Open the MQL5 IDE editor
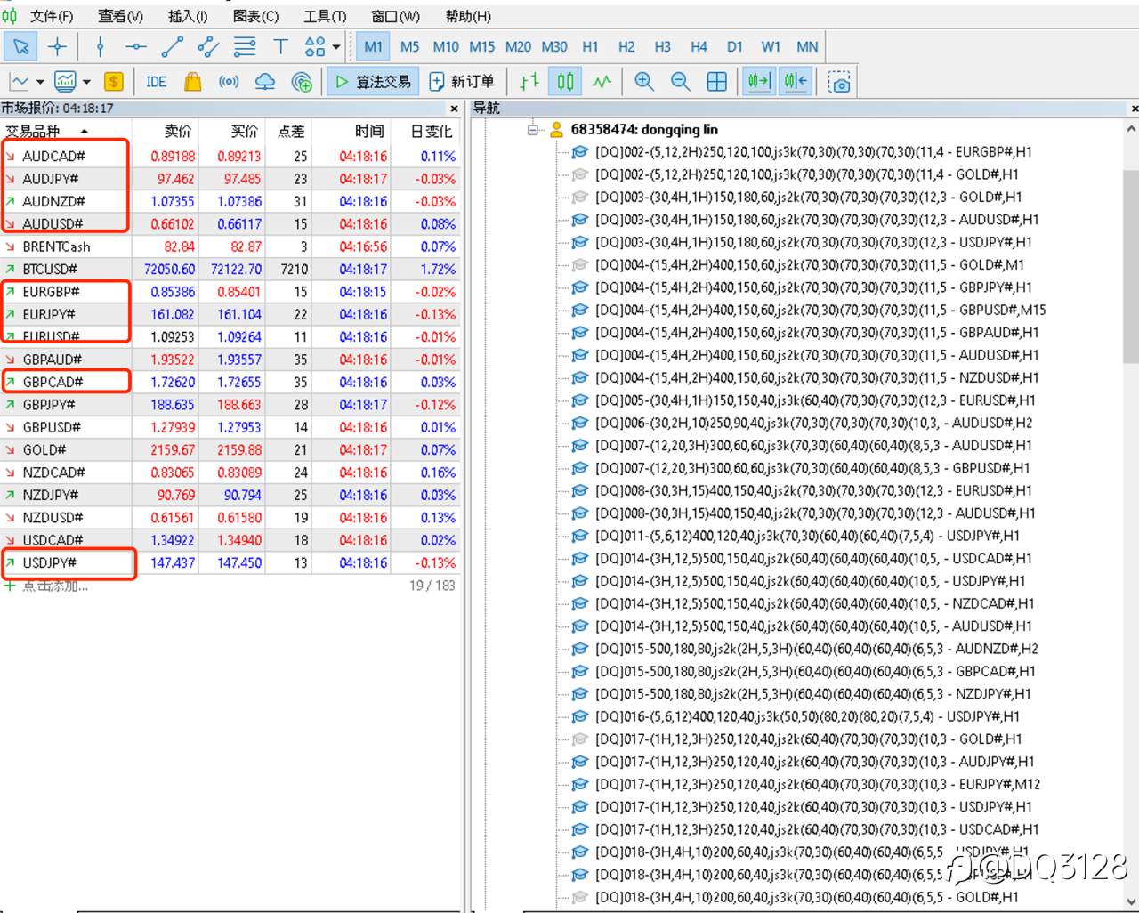This screenshot has height=913, width=1139. point(156,82)
